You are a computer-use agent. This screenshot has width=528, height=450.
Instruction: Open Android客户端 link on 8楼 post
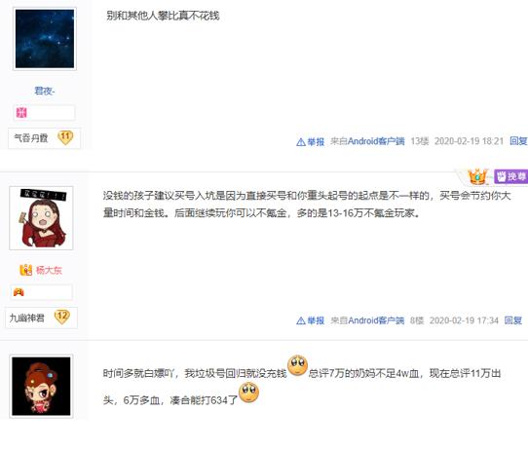coord(376,320)
